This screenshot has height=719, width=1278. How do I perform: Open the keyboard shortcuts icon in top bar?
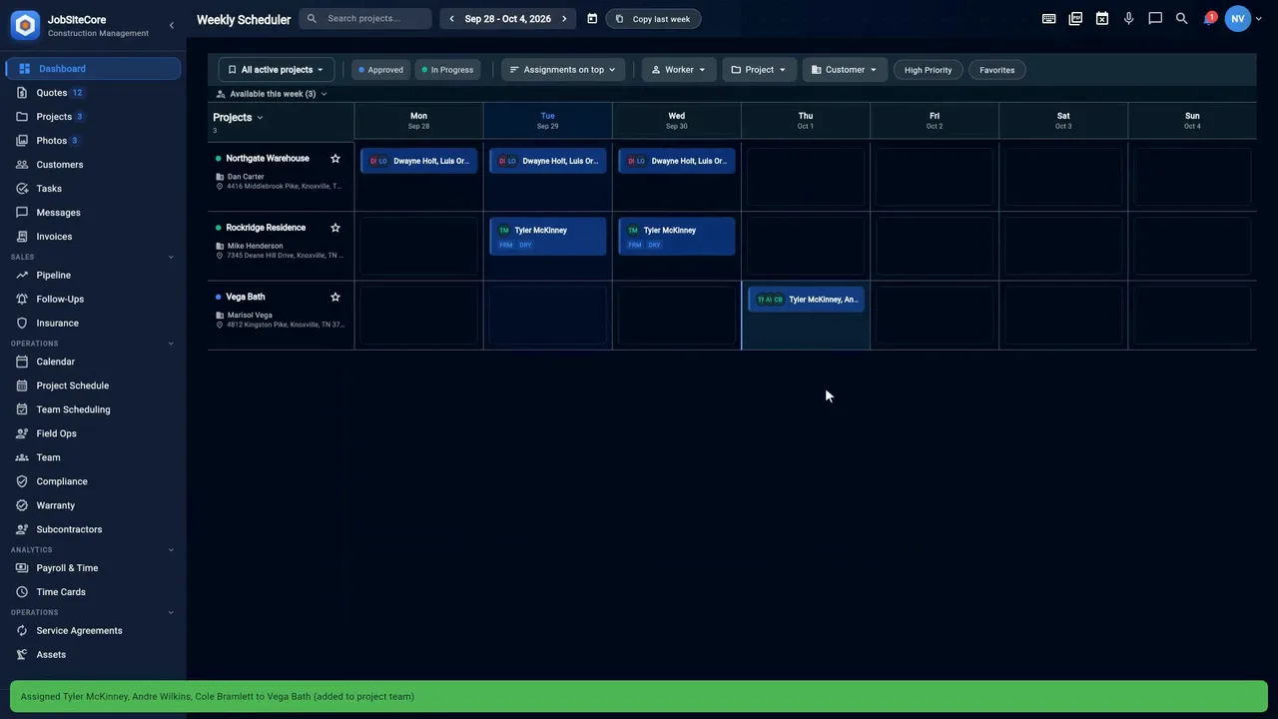1048,19
